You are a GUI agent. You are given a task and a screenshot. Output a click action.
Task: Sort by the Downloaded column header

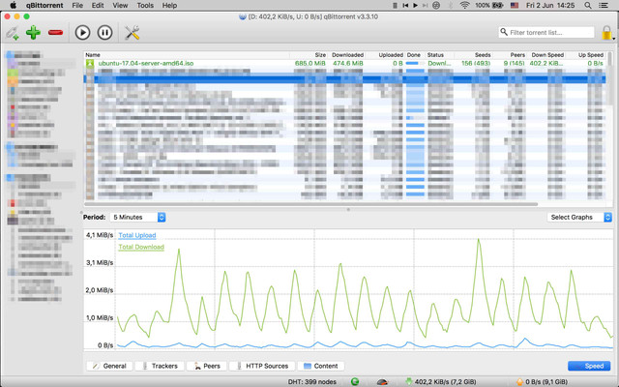point(346,55)
